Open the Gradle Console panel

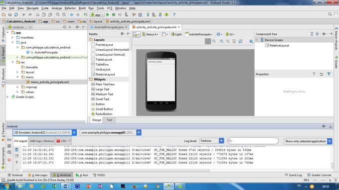(319, 175)
